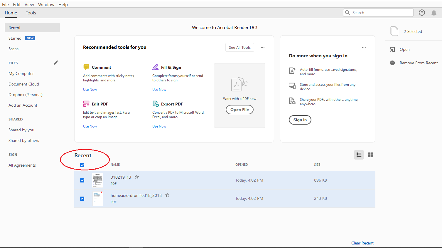442x248 pixels.
Task: Uncheck the 010219_13 file checkbox
Action: [x=82, y=180]
